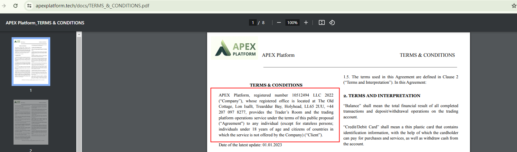
Task: Click the page label '1' under first thumbnail
Action: click(x=31, y=90)
